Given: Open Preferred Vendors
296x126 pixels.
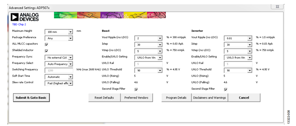Looking at the screenshot, I should click(x=136, y=98).
